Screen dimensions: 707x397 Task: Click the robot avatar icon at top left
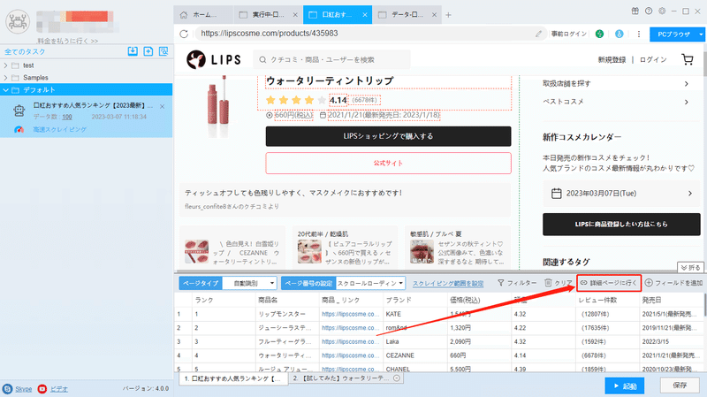click(x=18, y=21)
